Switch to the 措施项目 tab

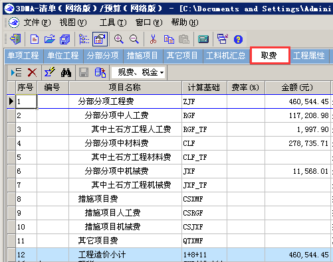[x=143, y=56]
